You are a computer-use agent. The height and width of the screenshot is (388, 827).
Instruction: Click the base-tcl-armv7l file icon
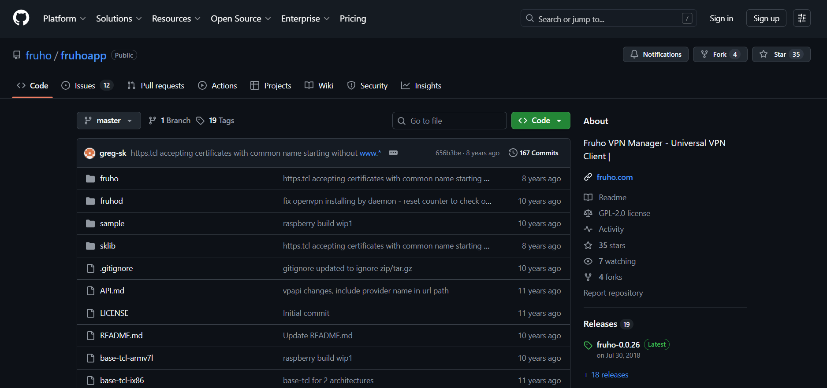(x=90, y=358)
